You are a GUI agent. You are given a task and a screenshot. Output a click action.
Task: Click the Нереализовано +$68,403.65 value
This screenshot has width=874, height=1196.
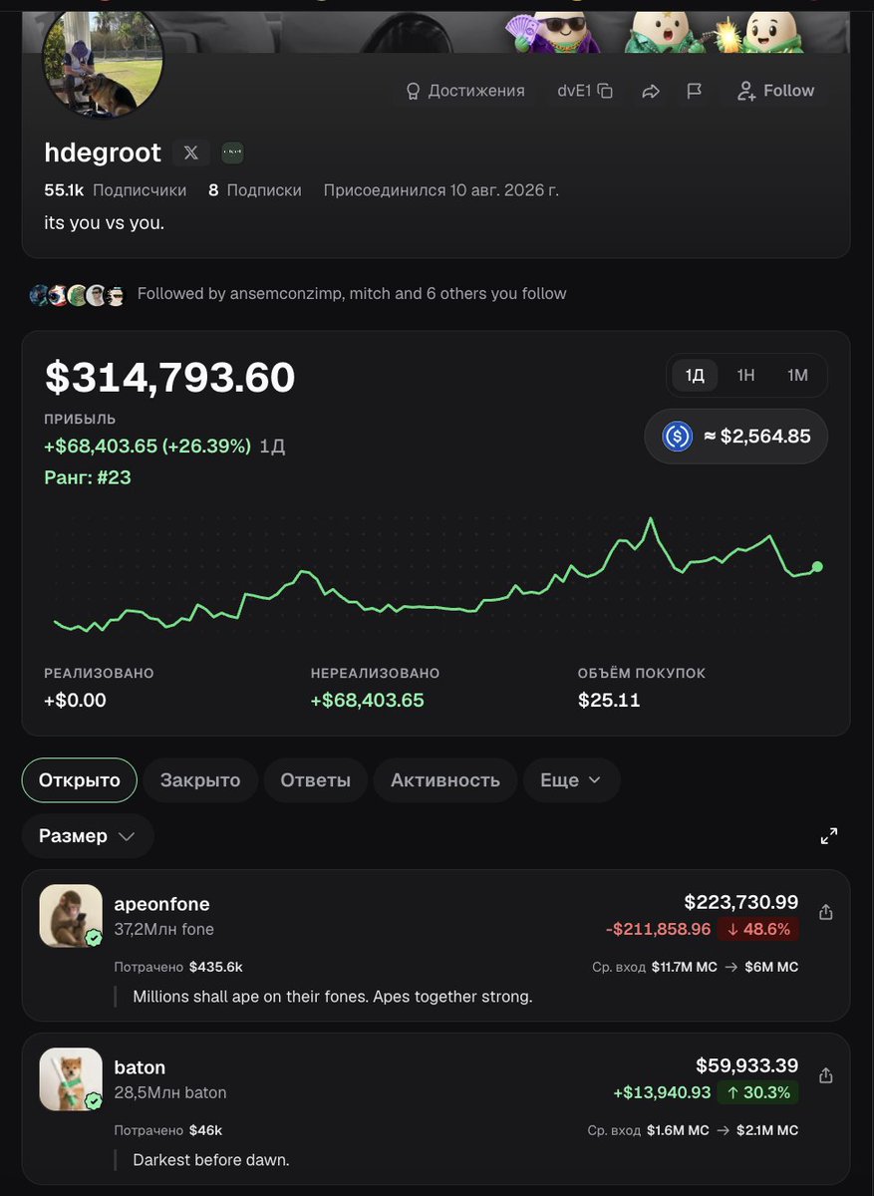pyautogui.click(x=368, y=701)
